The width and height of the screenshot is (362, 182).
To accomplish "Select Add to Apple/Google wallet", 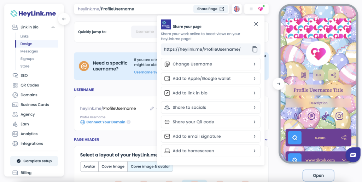I will pos(211,79).
